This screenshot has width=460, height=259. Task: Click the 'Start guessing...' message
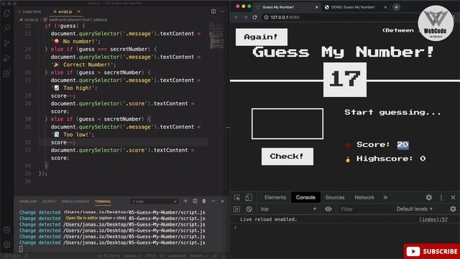click(393, 112)
